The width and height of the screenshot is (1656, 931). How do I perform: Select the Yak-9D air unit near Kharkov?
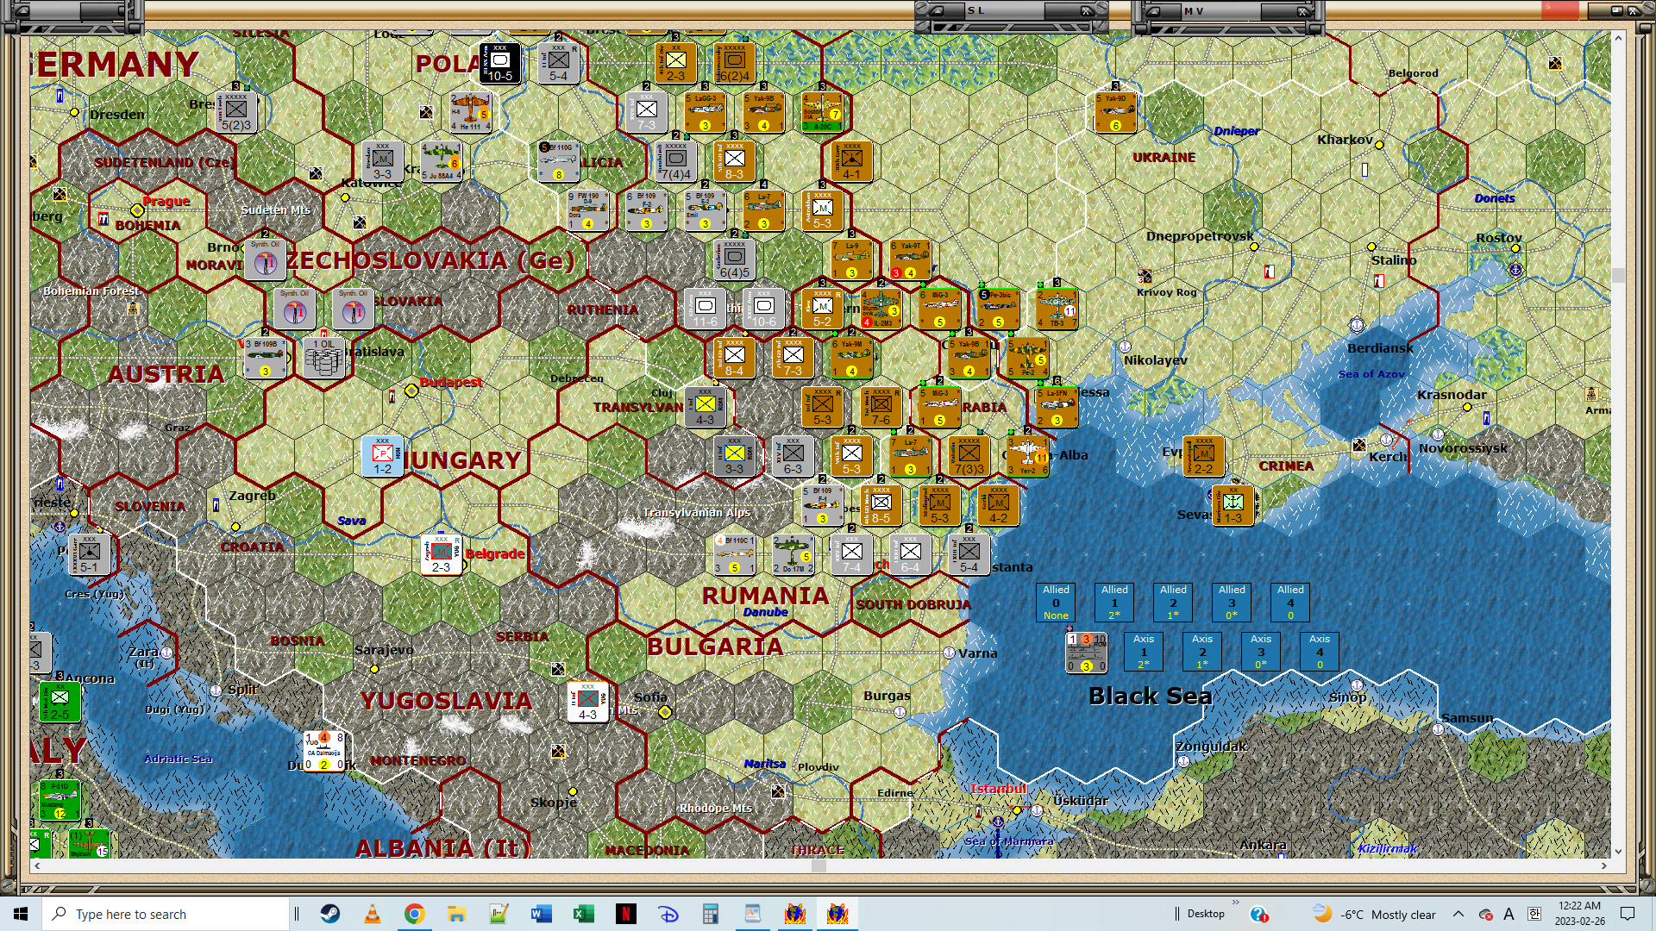(1115, 112)
